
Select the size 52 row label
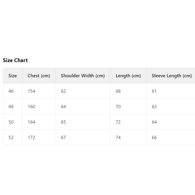[11, 138]
